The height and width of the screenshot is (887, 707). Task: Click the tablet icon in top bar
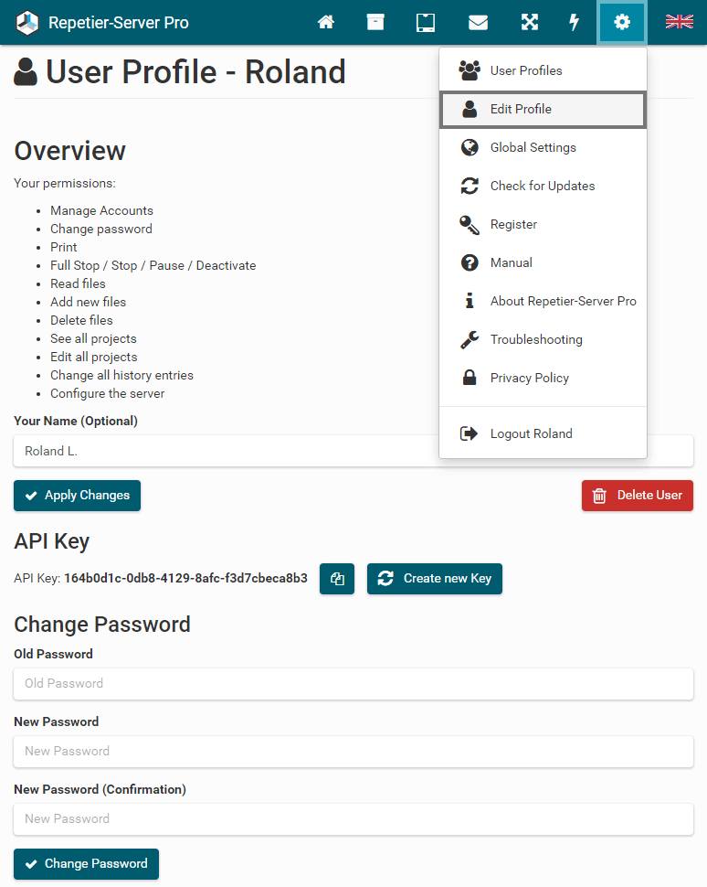(426, 22)
